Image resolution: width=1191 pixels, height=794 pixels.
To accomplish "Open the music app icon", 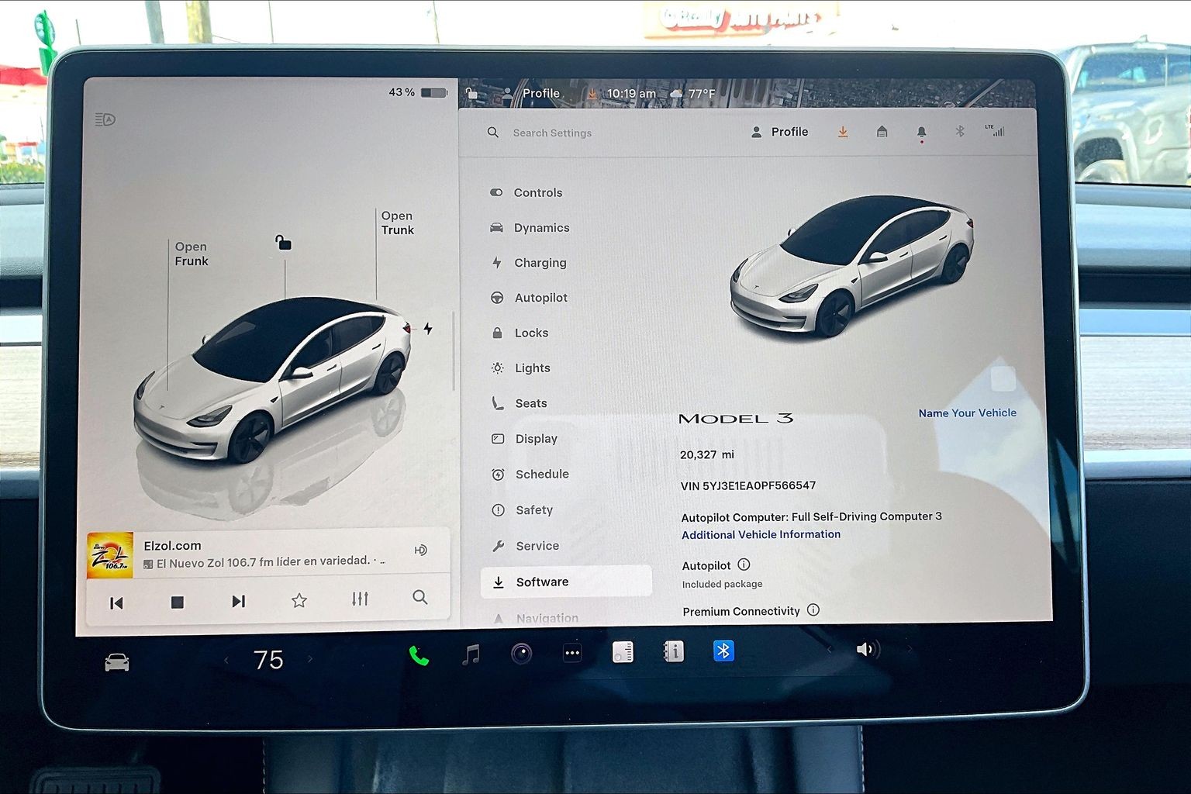I will click(471, 655).
